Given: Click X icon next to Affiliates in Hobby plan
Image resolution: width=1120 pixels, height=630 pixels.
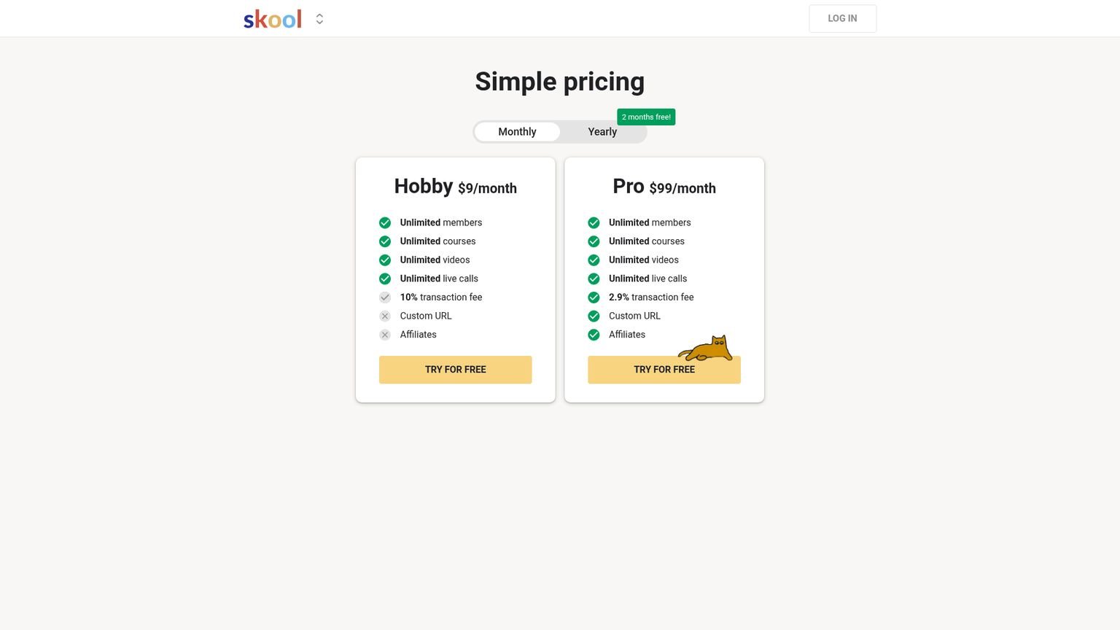Looking at the screenshot, I should (x=385, y=335).
